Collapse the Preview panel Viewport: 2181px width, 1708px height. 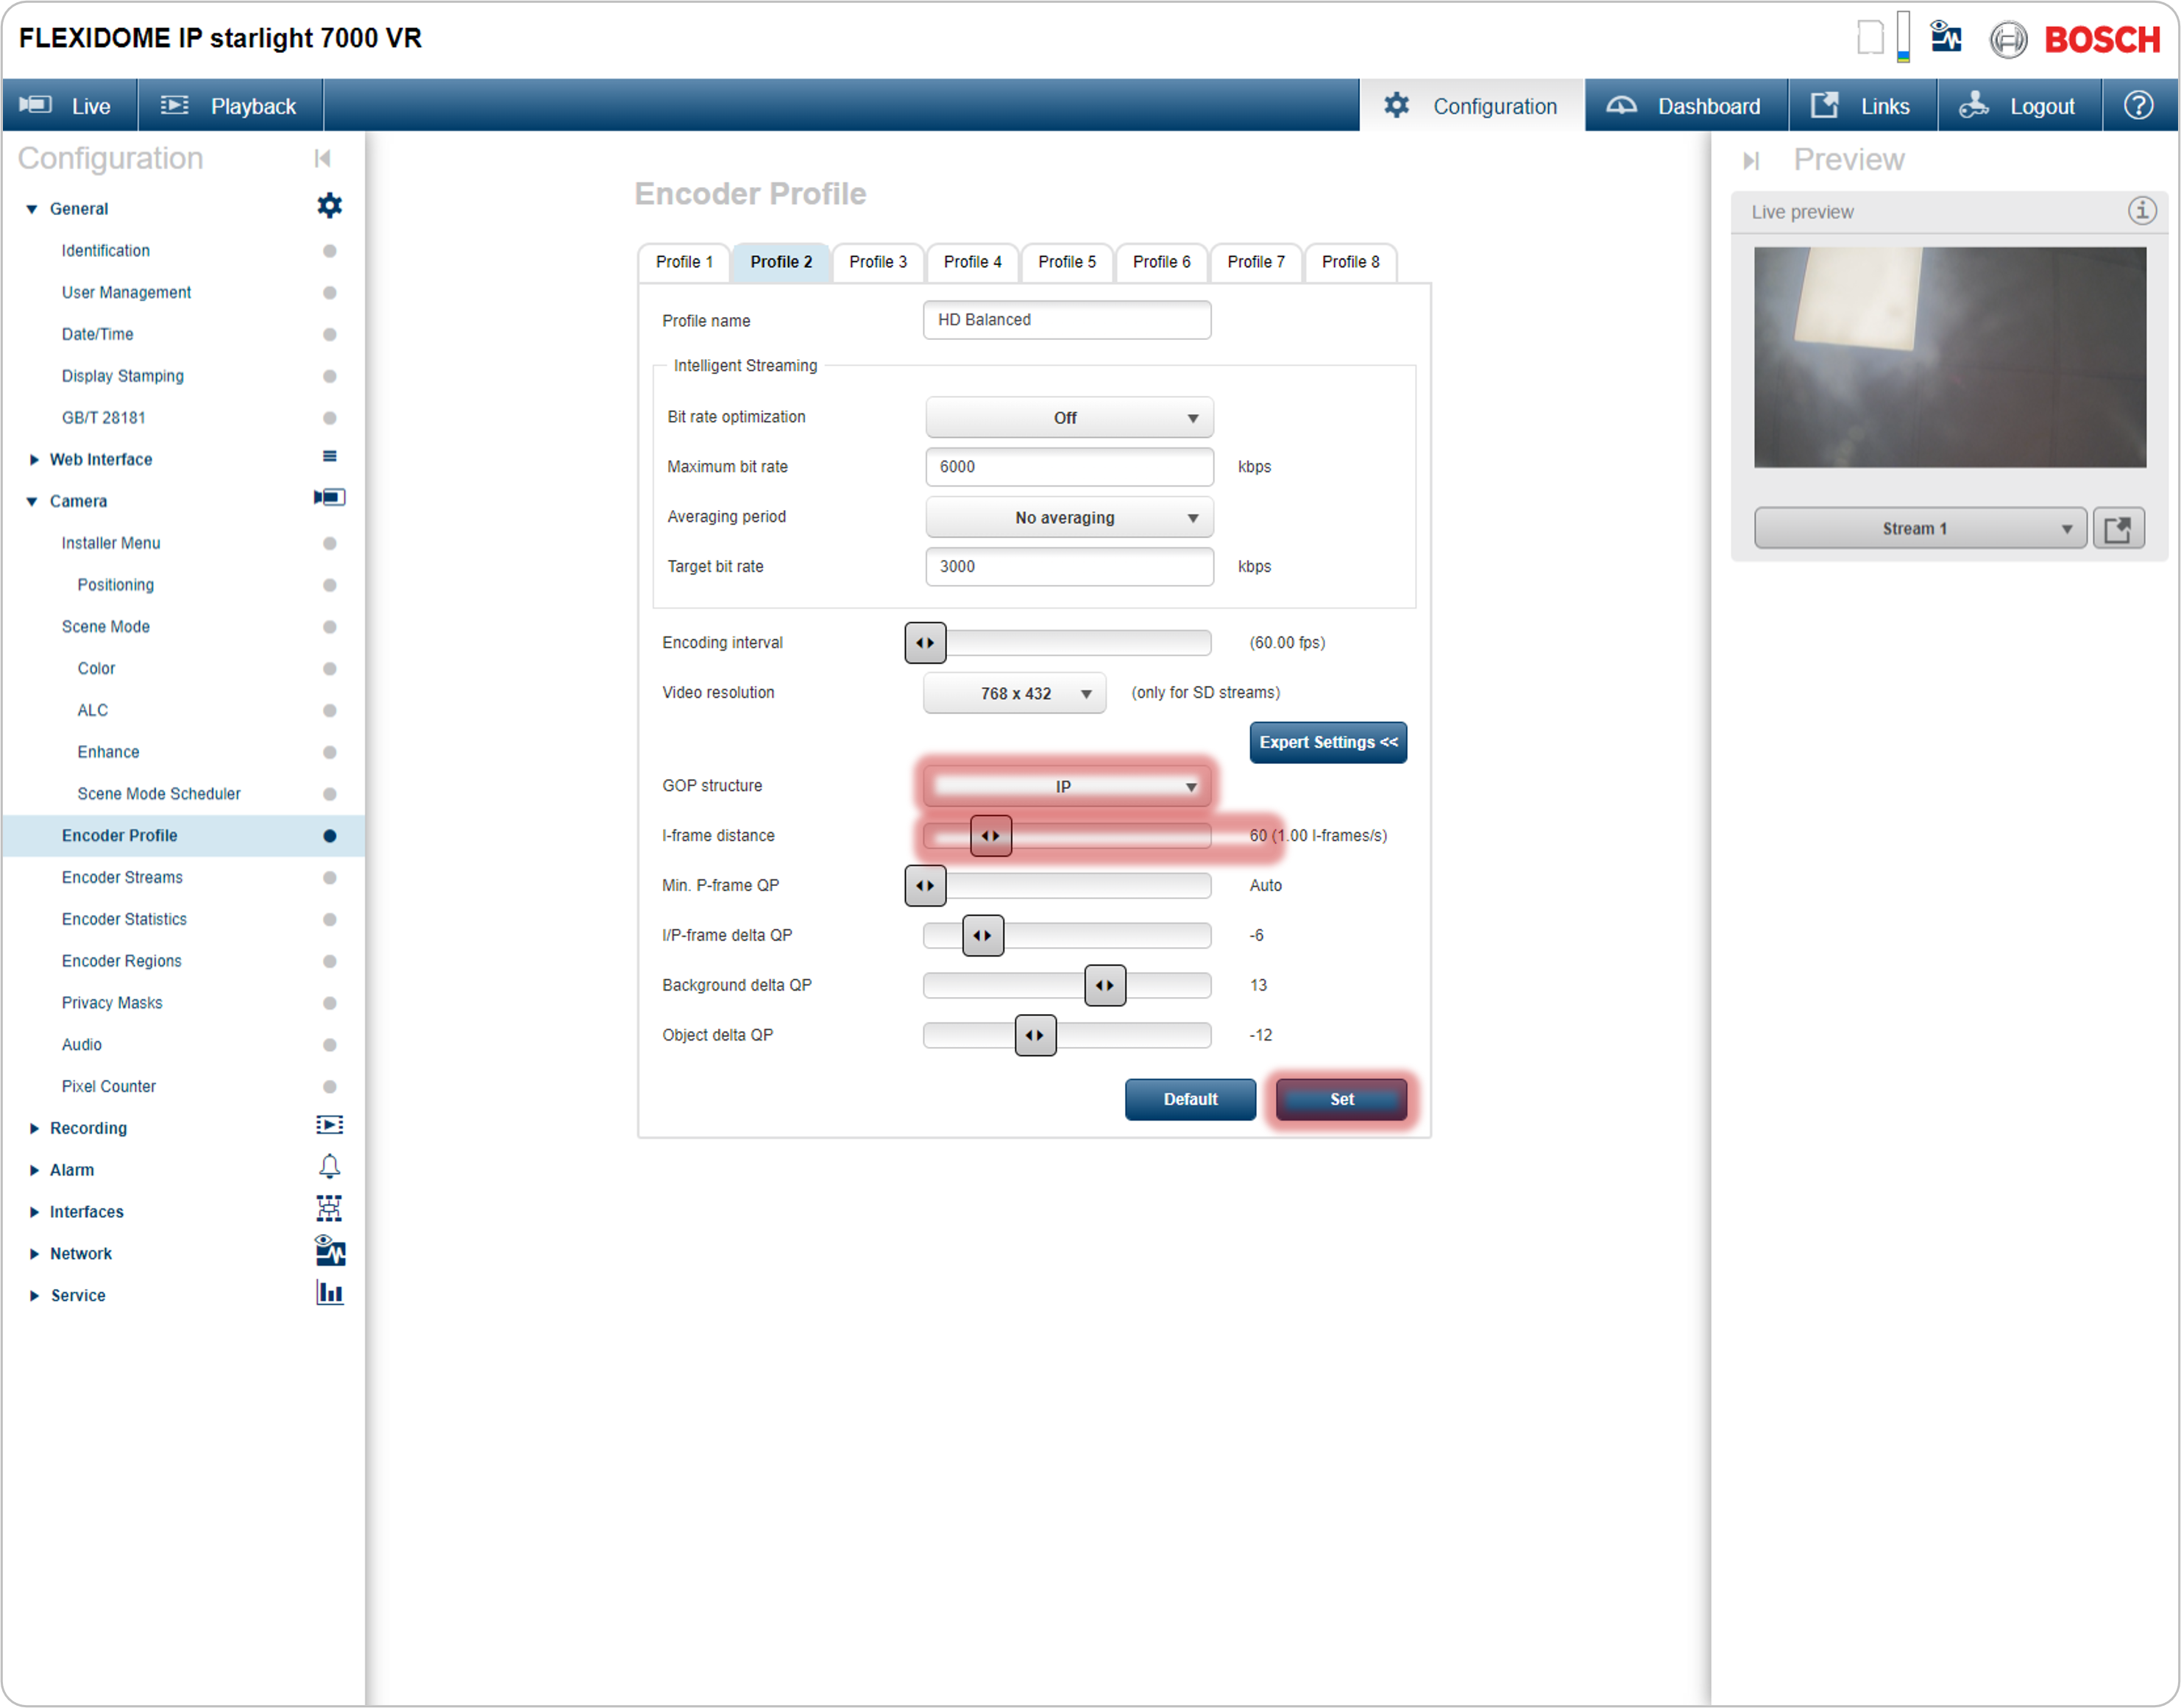[1750, 160]
